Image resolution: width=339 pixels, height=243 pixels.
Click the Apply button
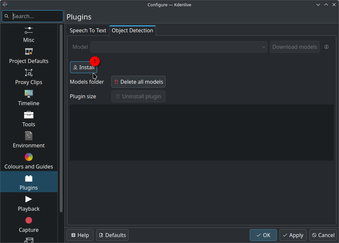click(293, 235)
